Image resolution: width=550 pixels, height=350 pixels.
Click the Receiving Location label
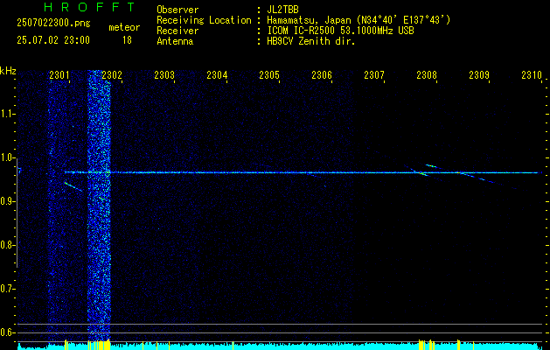click(x=204, y=20)
